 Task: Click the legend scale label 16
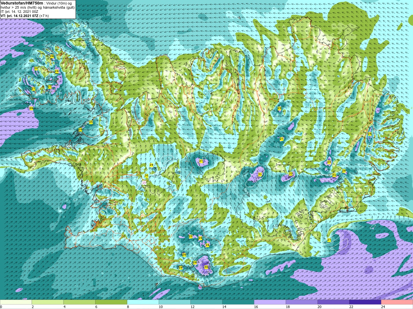click(x=256, y=307)
